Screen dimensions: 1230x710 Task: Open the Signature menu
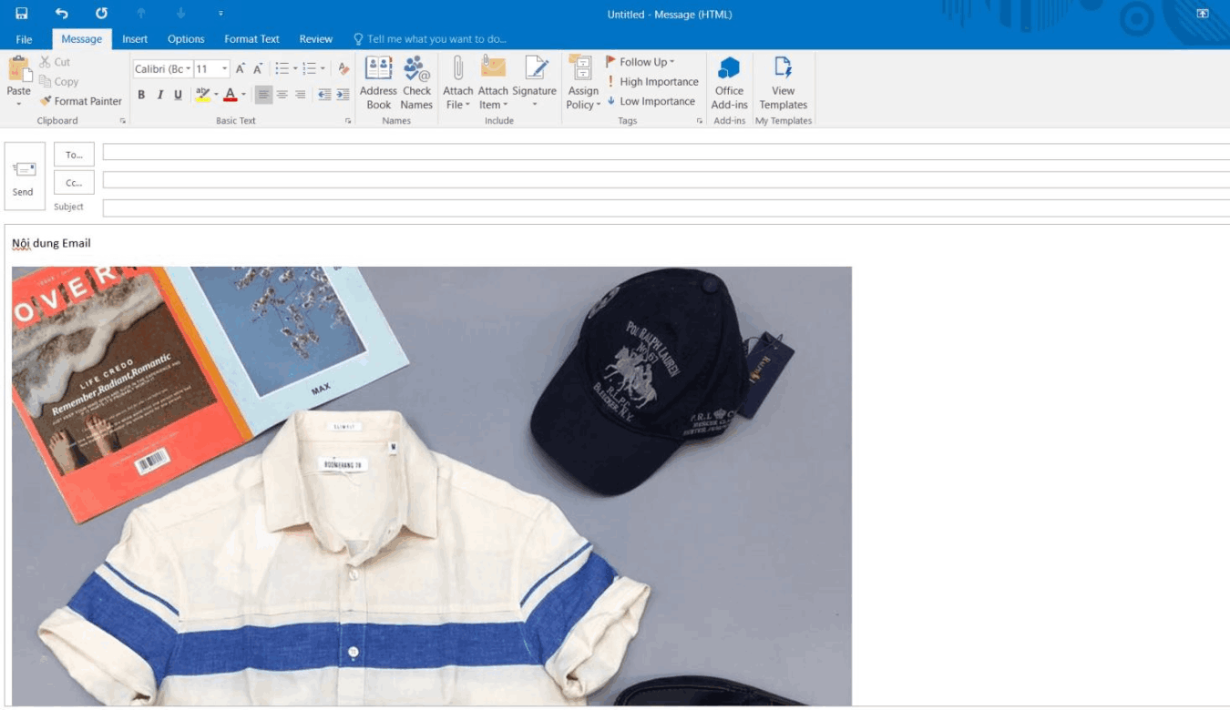[x=534, y=83]
